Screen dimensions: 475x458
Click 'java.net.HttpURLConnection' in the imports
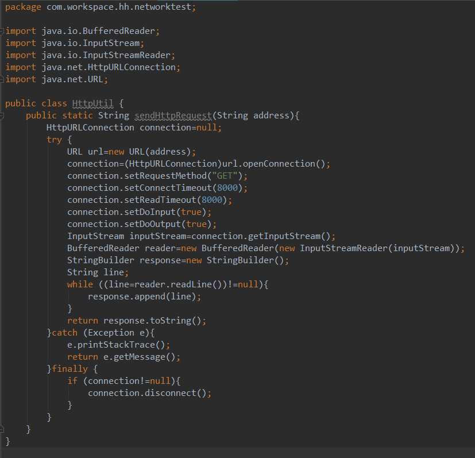[x=109, y=67]
